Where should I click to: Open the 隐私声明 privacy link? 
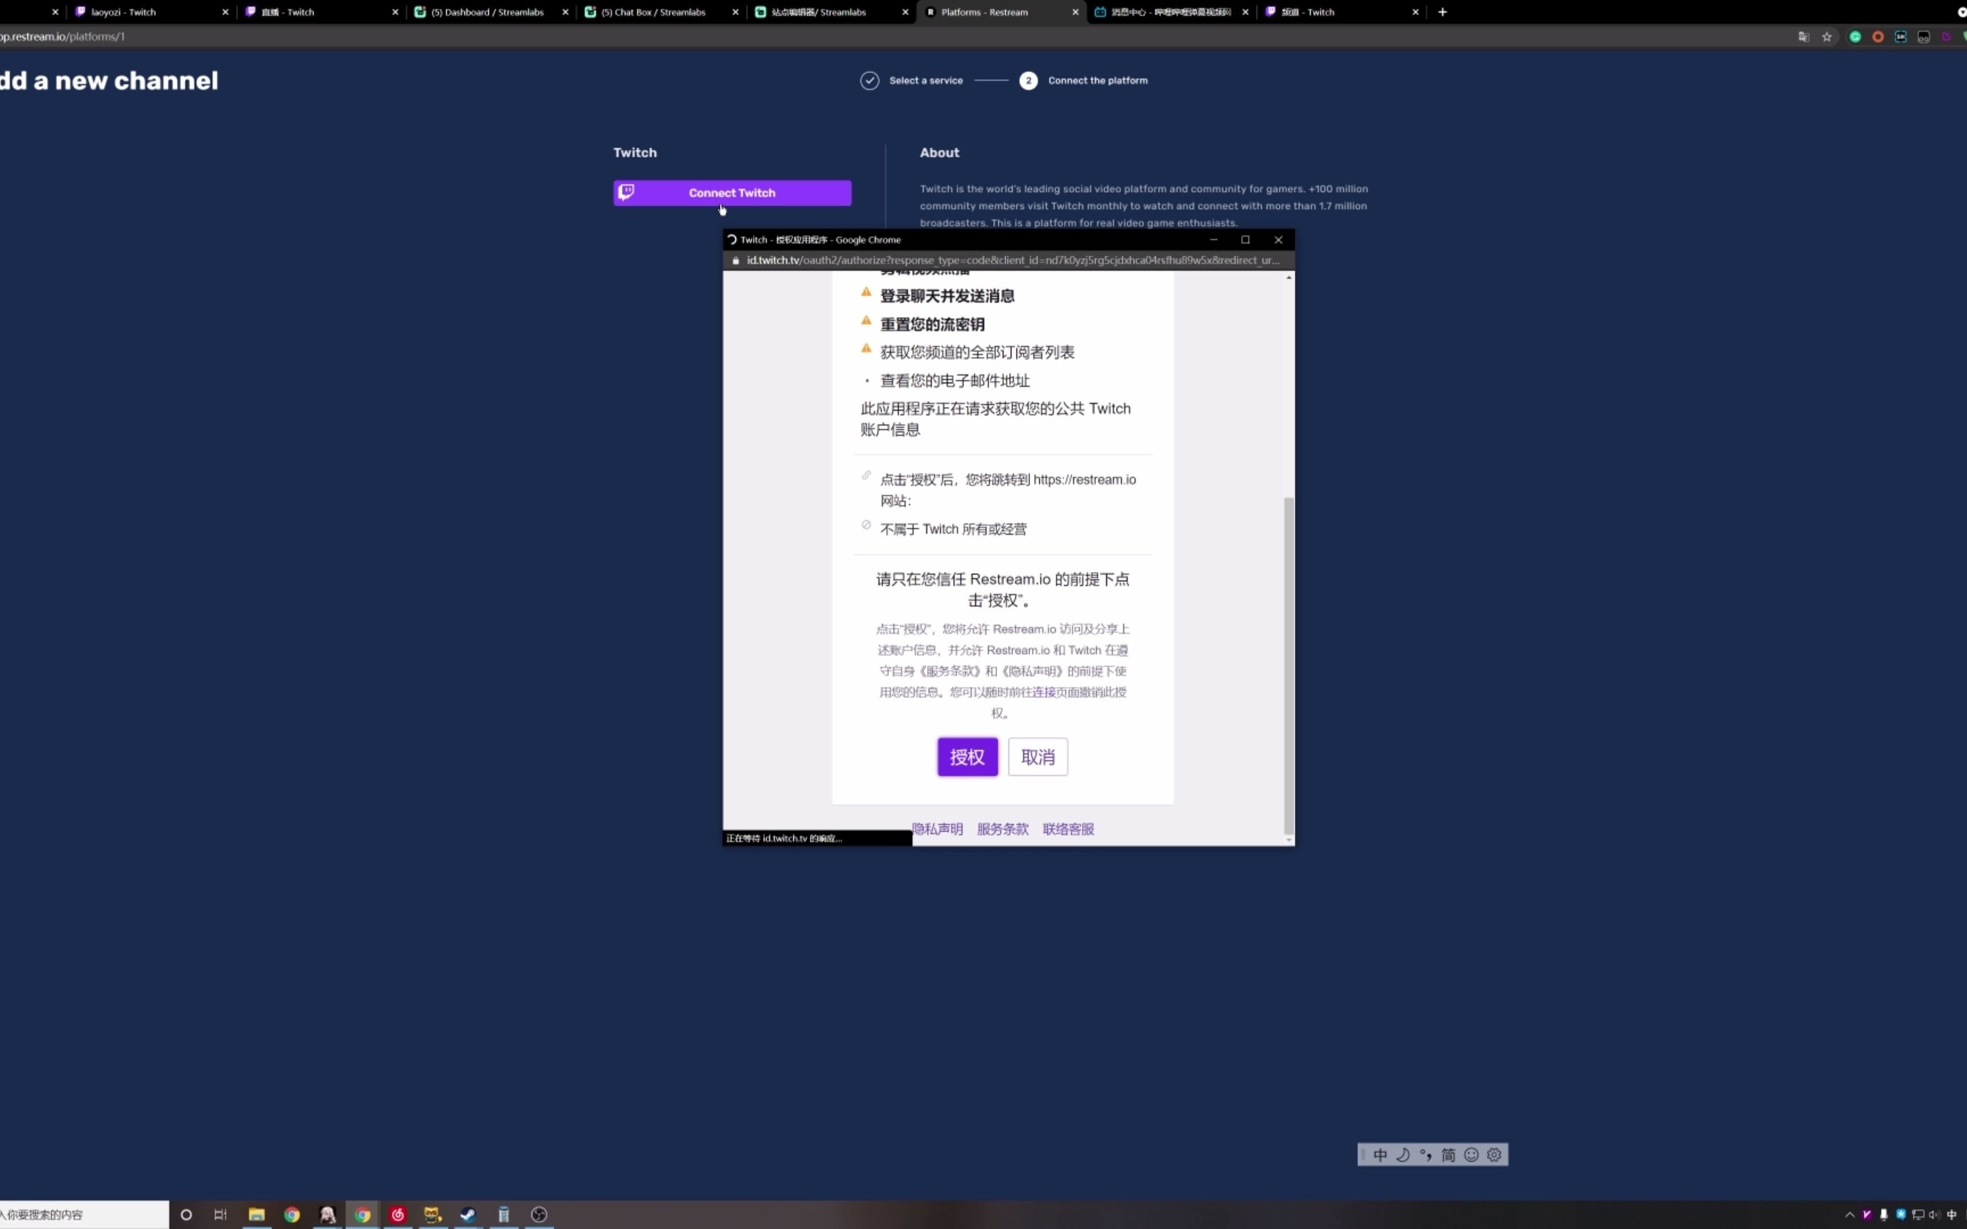(937, 829)
